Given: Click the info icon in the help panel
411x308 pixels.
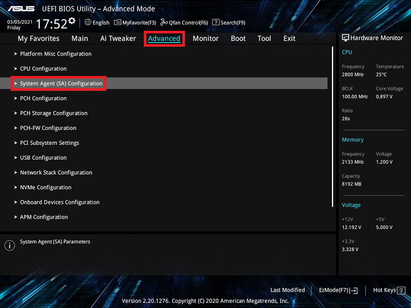Looking at the screenshot, I should [9, 245].
